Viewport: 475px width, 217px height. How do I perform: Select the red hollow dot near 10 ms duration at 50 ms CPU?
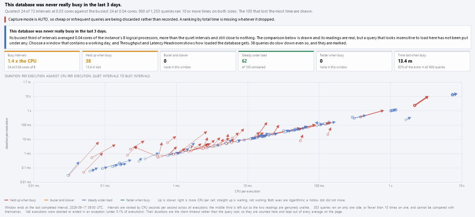[x=300, y=141]
